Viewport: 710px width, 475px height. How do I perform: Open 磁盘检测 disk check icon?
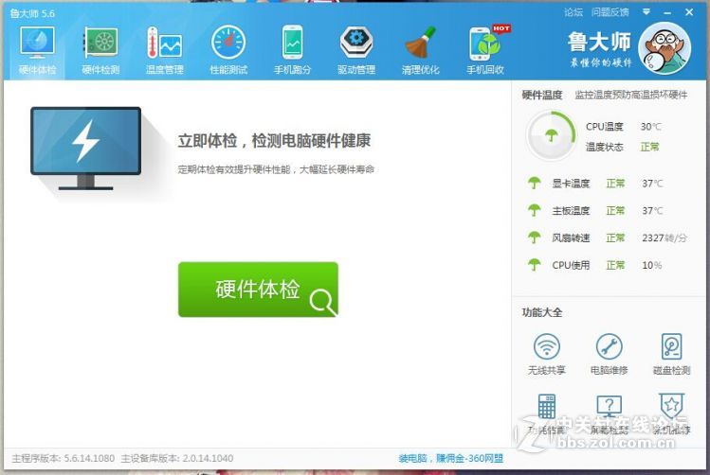pos(671,346)
